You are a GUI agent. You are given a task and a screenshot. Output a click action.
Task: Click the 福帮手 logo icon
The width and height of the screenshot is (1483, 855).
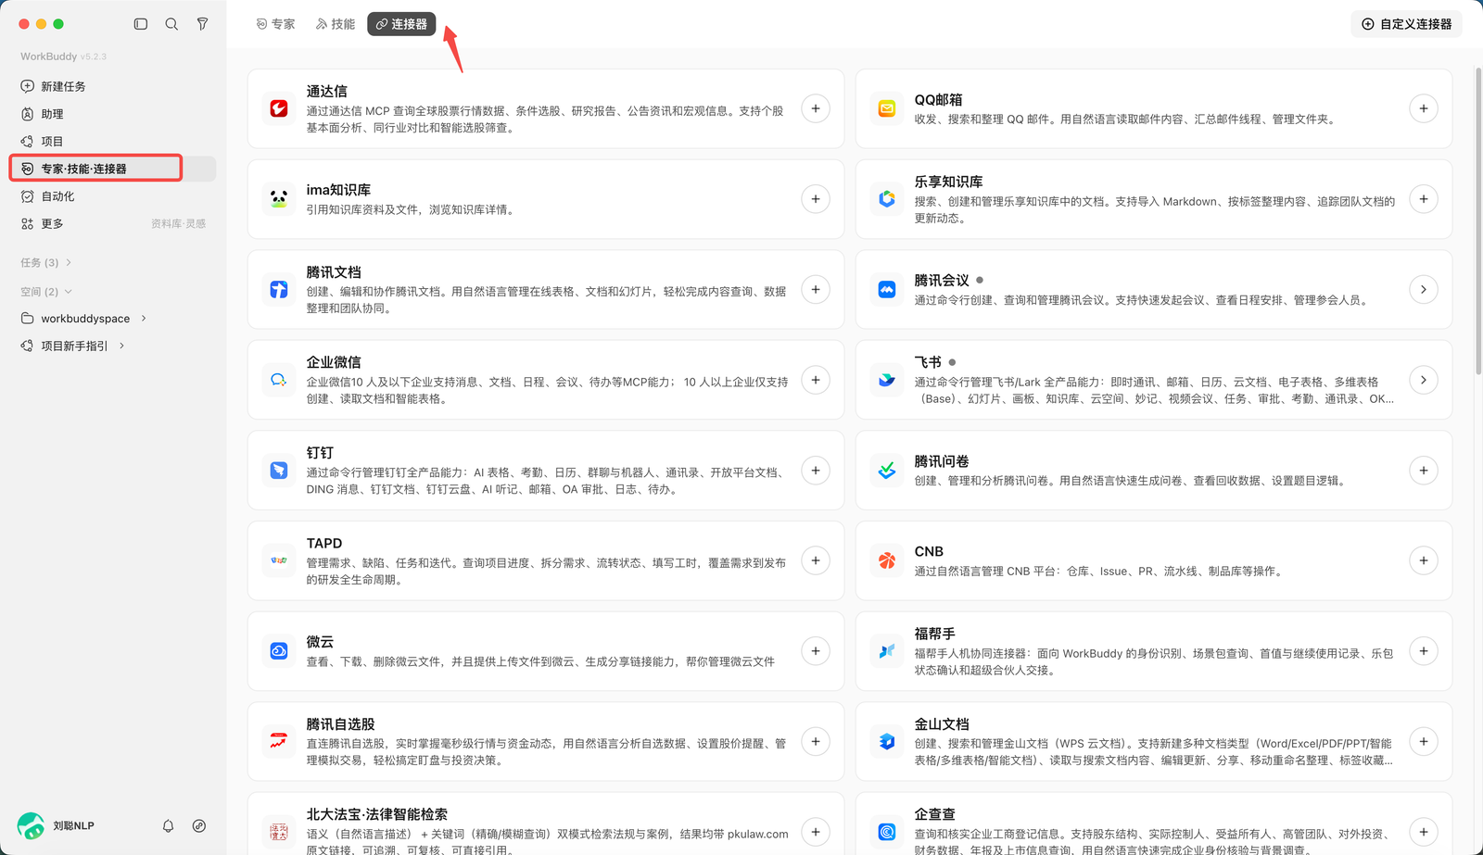tap(887, 651)
